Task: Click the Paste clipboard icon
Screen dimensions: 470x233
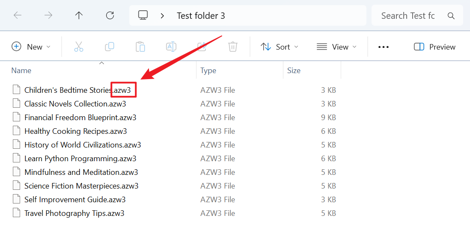Action: 140,47
